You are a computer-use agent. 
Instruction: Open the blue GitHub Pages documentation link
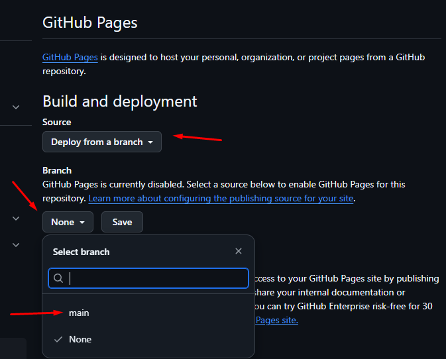click(70, 58)
